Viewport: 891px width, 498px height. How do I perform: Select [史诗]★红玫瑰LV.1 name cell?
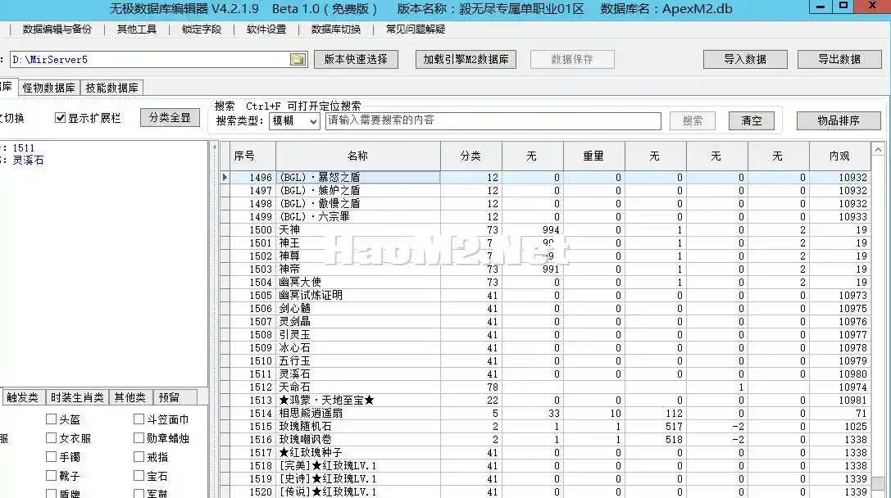point(358,478)
